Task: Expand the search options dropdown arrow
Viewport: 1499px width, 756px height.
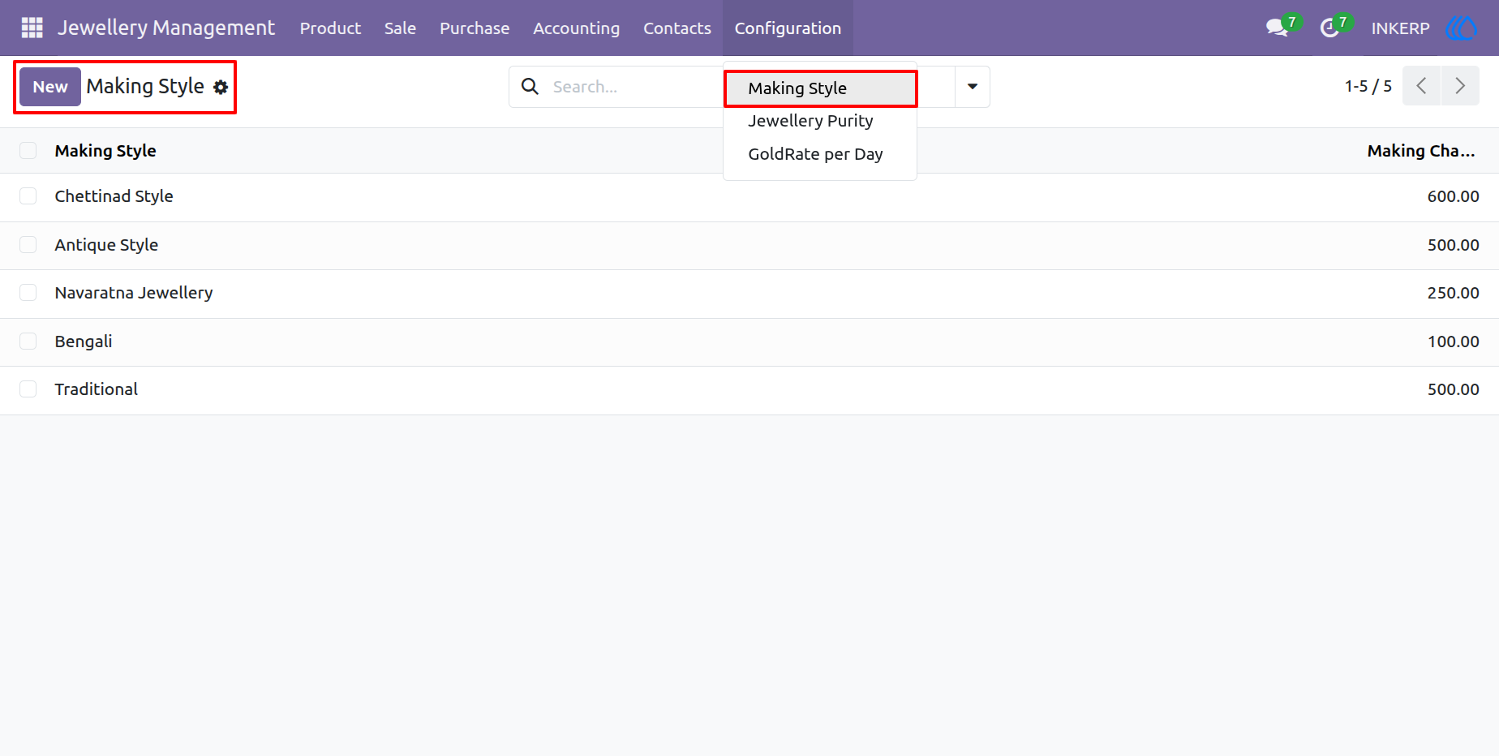Action: point(972,87)
